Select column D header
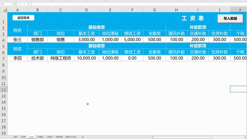Image resolution: width=247 pixels, height=139 pixels. pos(87,10)
